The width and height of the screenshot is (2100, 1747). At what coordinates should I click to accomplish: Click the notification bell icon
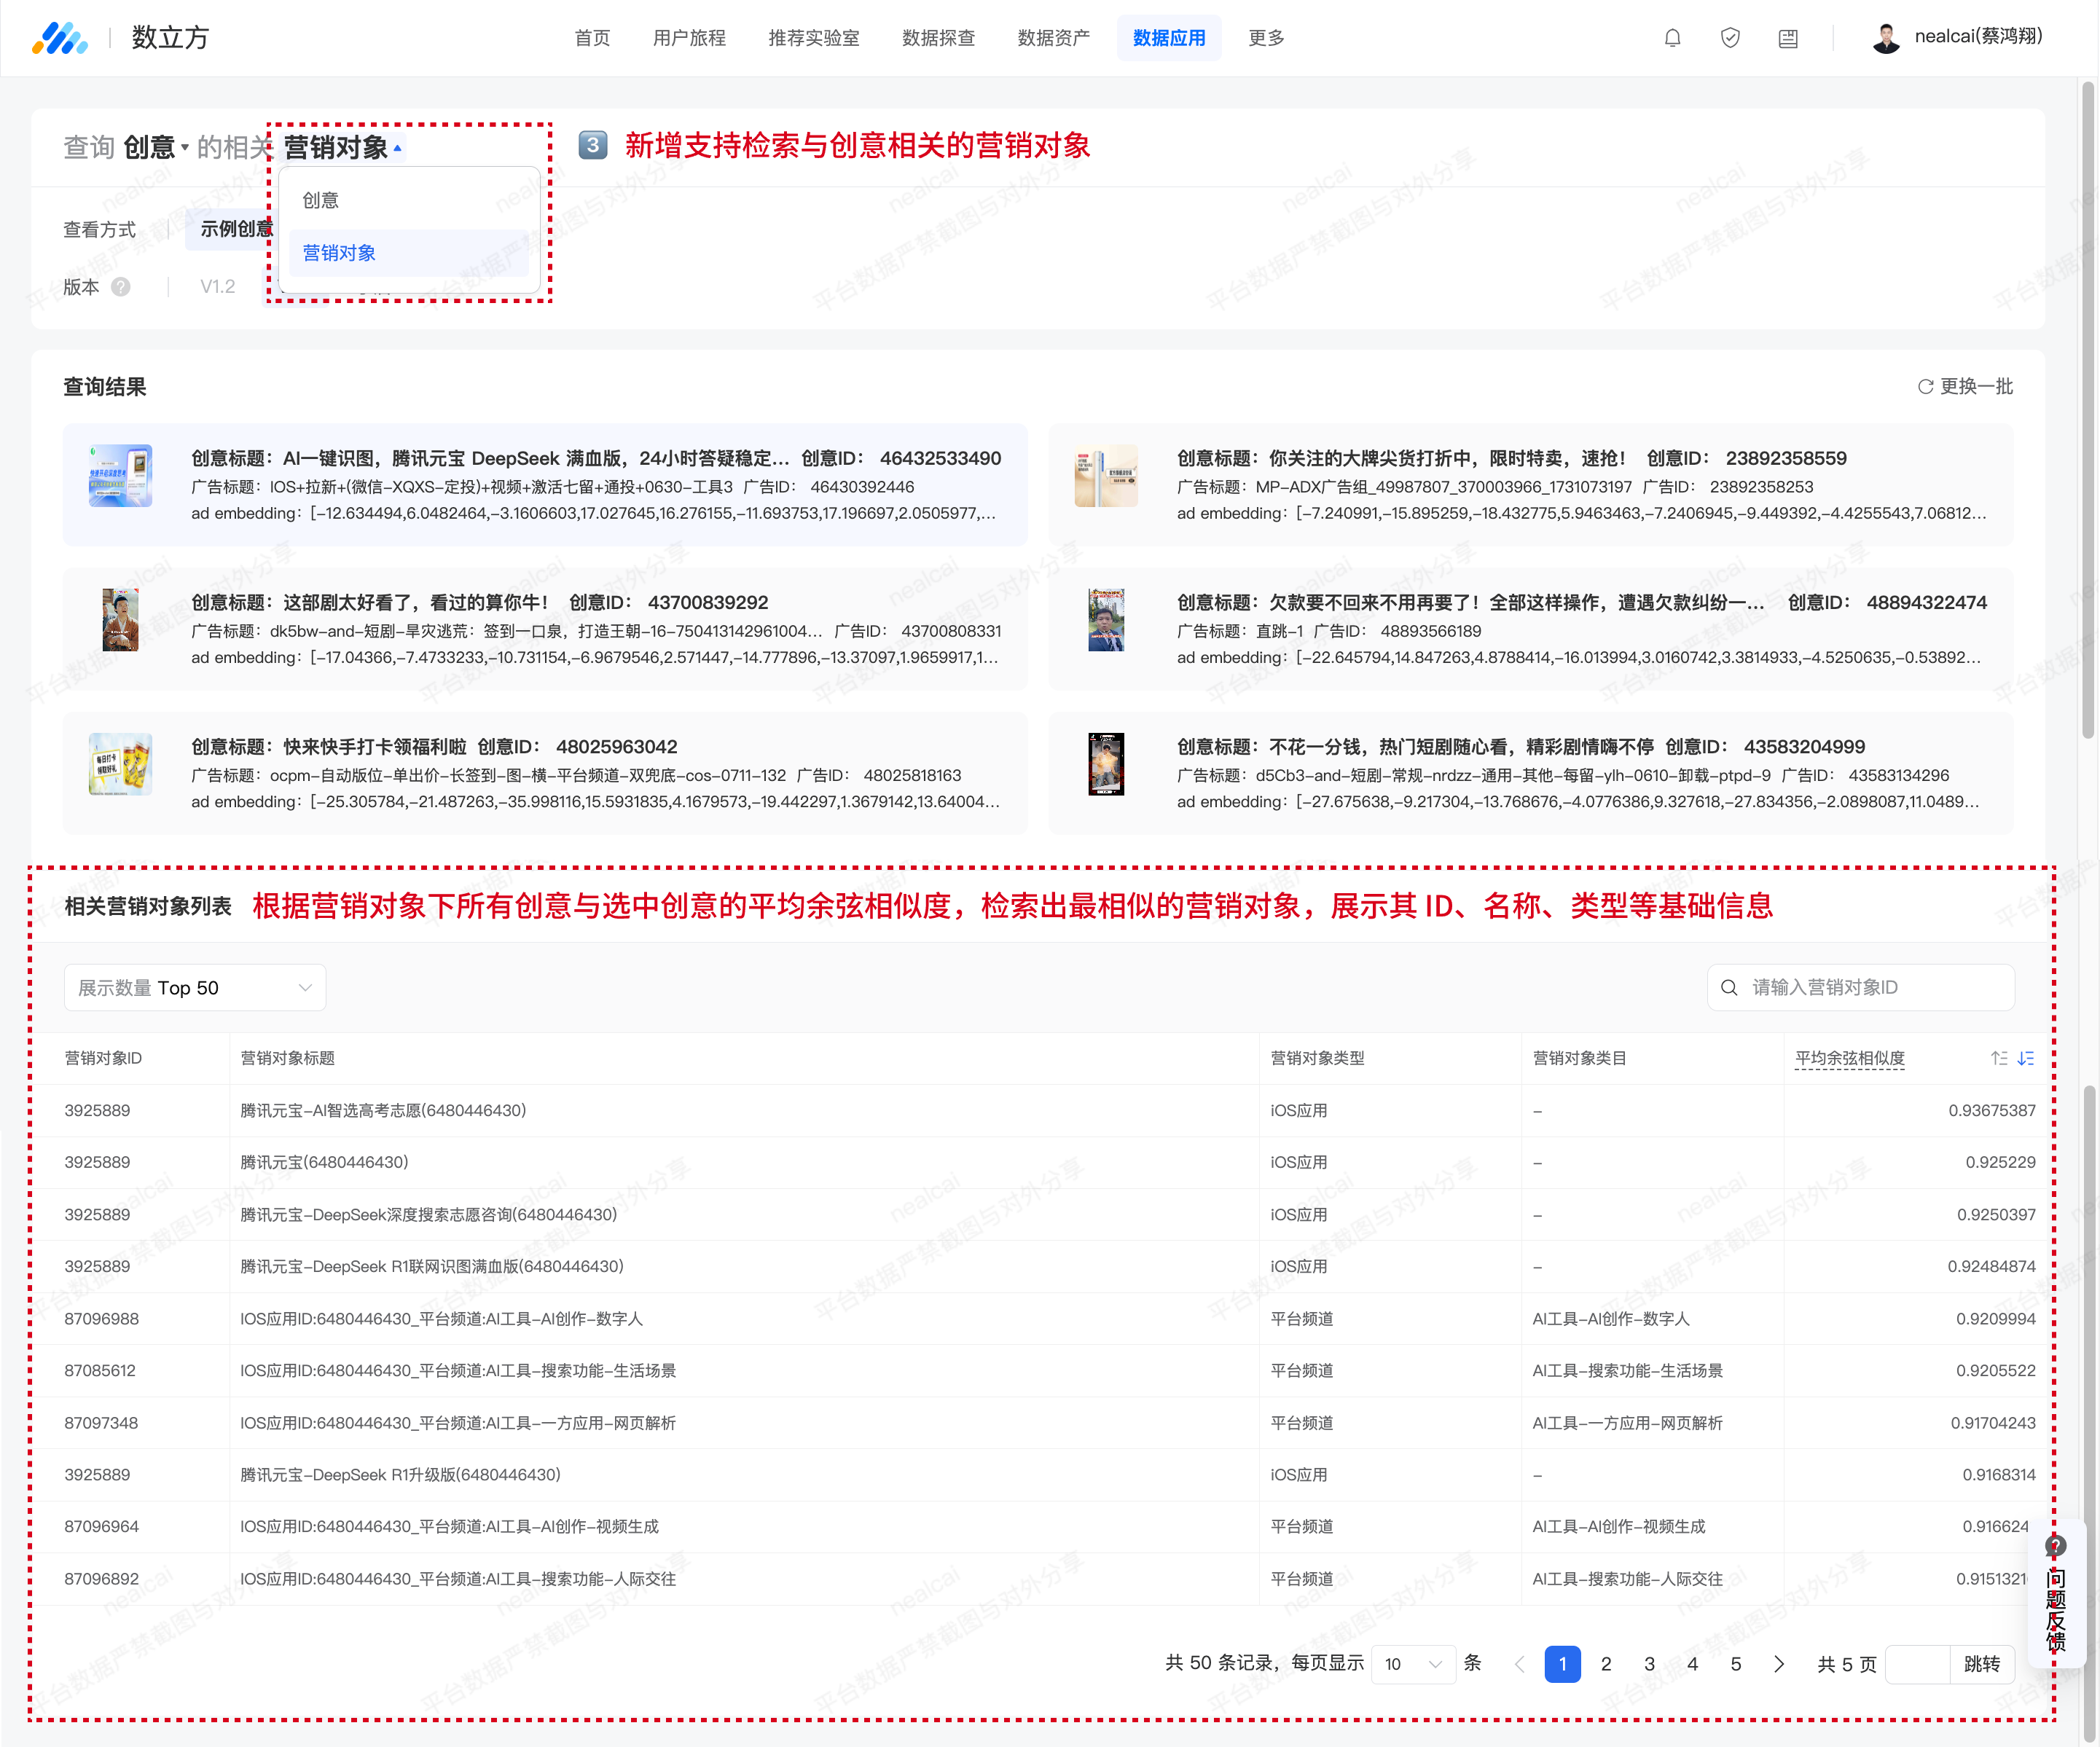(1672, 38)
